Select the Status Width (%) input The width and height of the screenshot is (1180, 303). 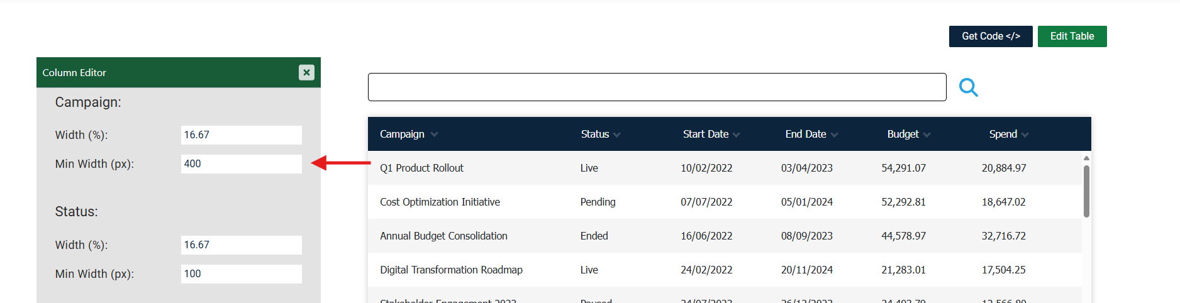coord(241,245)
